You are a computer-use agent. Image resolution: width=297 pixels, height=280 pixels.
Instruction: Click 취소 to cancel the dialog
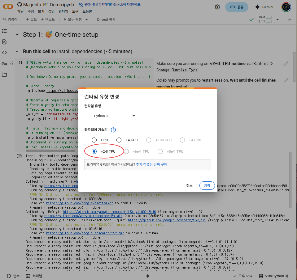[189, 186]
